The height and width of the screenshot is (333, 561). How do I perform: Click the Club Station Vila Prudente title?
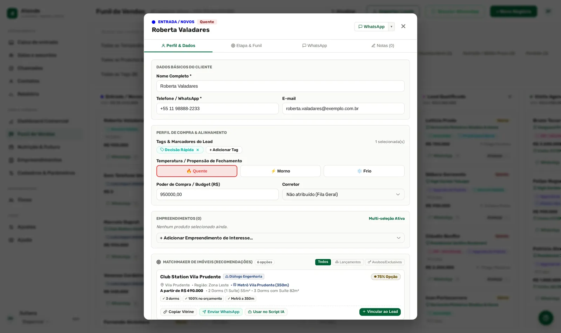point(190,277)
